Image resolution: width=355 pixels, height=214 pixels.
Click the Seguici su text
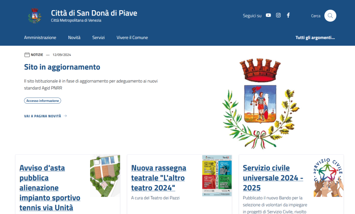[x=252, y=16]
